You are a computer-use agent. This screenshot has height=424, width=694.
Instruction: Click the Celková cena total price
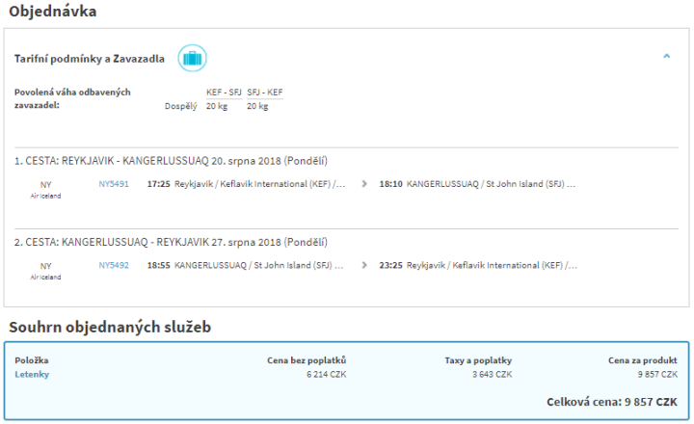click(x=611, y=401)
